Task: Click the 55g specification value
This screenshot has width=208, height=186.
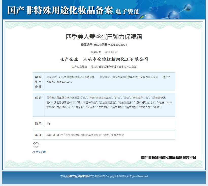Action: [x=48, y=124]
